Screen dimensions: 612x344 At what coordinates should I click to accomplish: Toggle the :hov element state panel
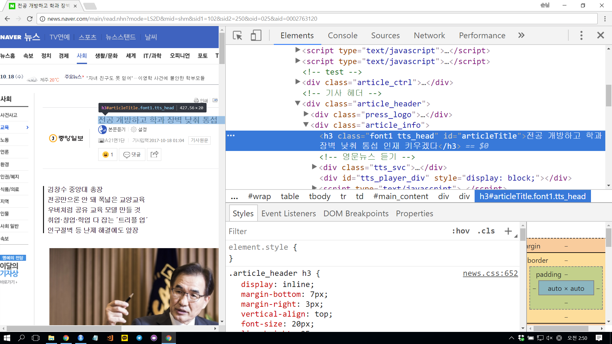(x=461, y=231)
